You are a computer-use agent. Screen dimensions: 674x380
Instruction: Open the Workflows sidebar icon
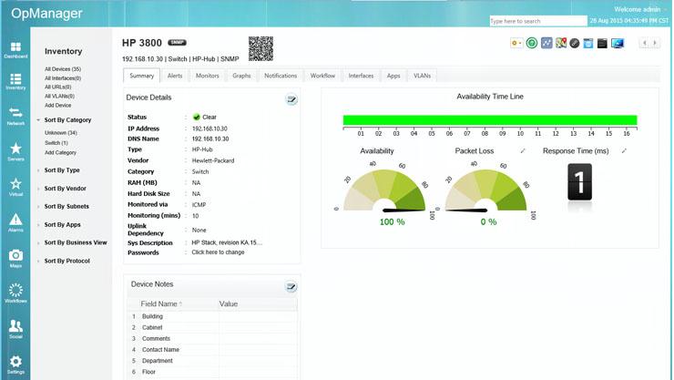coord(15,293)
